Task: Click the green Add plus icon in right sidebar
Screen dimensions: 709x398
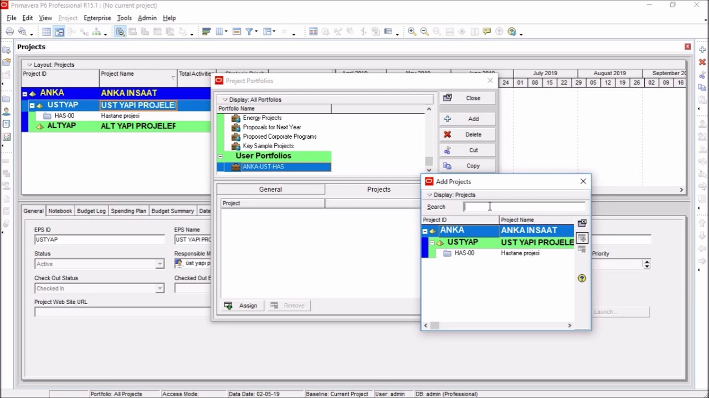Action: point(702,50)
